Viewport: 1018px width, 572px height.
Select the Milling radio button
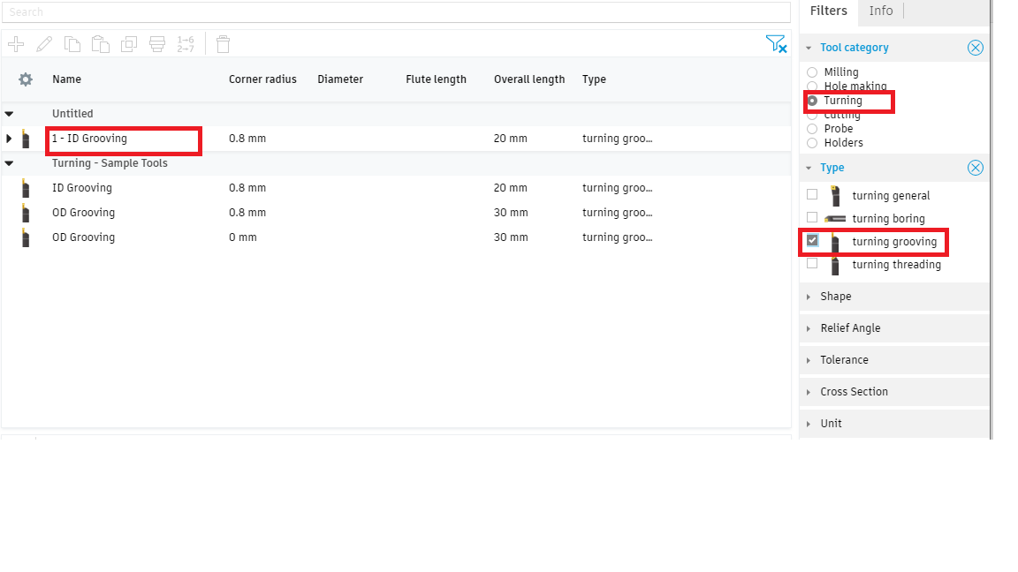[x=812, y=72]
